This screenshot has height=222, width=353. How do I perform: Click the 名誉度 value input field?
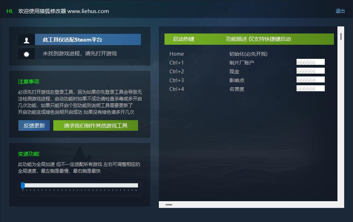point(310,88)
